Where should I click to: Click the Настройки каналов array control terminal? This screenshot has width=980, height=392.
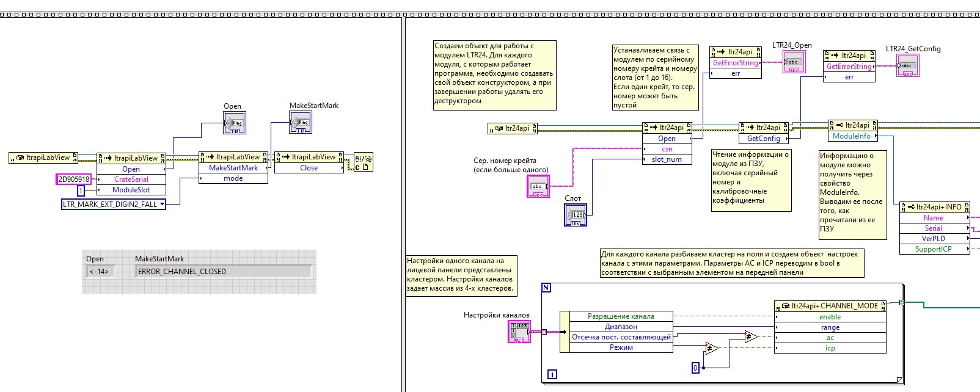click(519, 332)
